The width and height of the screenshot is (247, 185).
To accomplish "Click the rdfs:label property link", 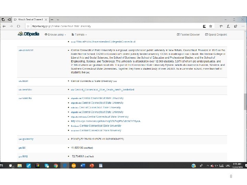I will point(23,81).
